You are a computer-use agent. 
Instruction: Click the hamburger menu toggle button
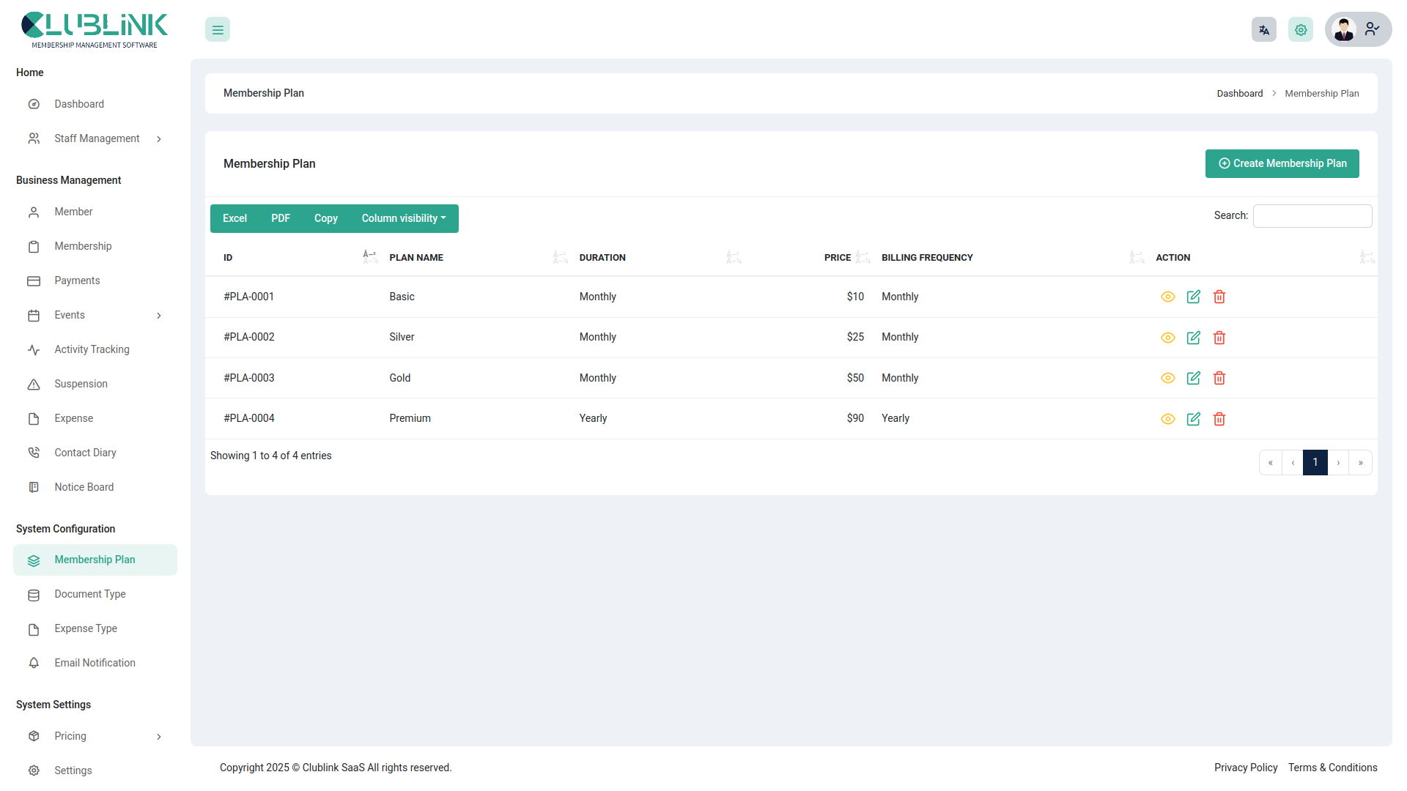[x=217, y=29]
